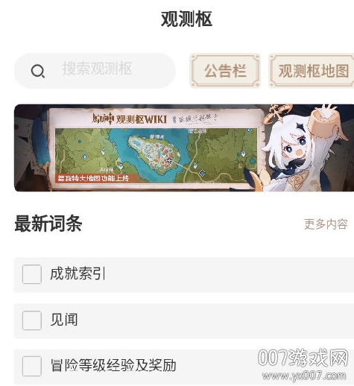Open the 见闻 entry
The width and height of the screenshot is (354, 386).
pyautogui.click(x=184, y=320)
